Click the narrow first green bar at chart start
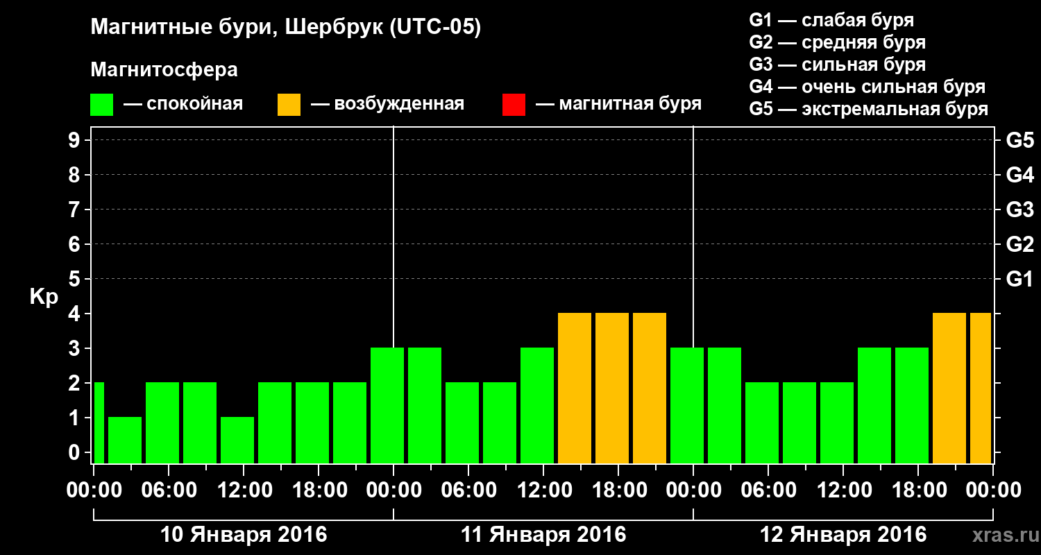Viewport: 1041px width, 555px height. [99, 422]
